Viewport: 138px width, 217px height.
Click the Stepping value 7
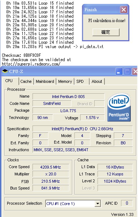(123, 136)
